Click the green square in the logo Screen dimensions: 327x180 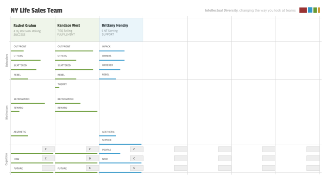pyautogui.click(x=315, y=10)
